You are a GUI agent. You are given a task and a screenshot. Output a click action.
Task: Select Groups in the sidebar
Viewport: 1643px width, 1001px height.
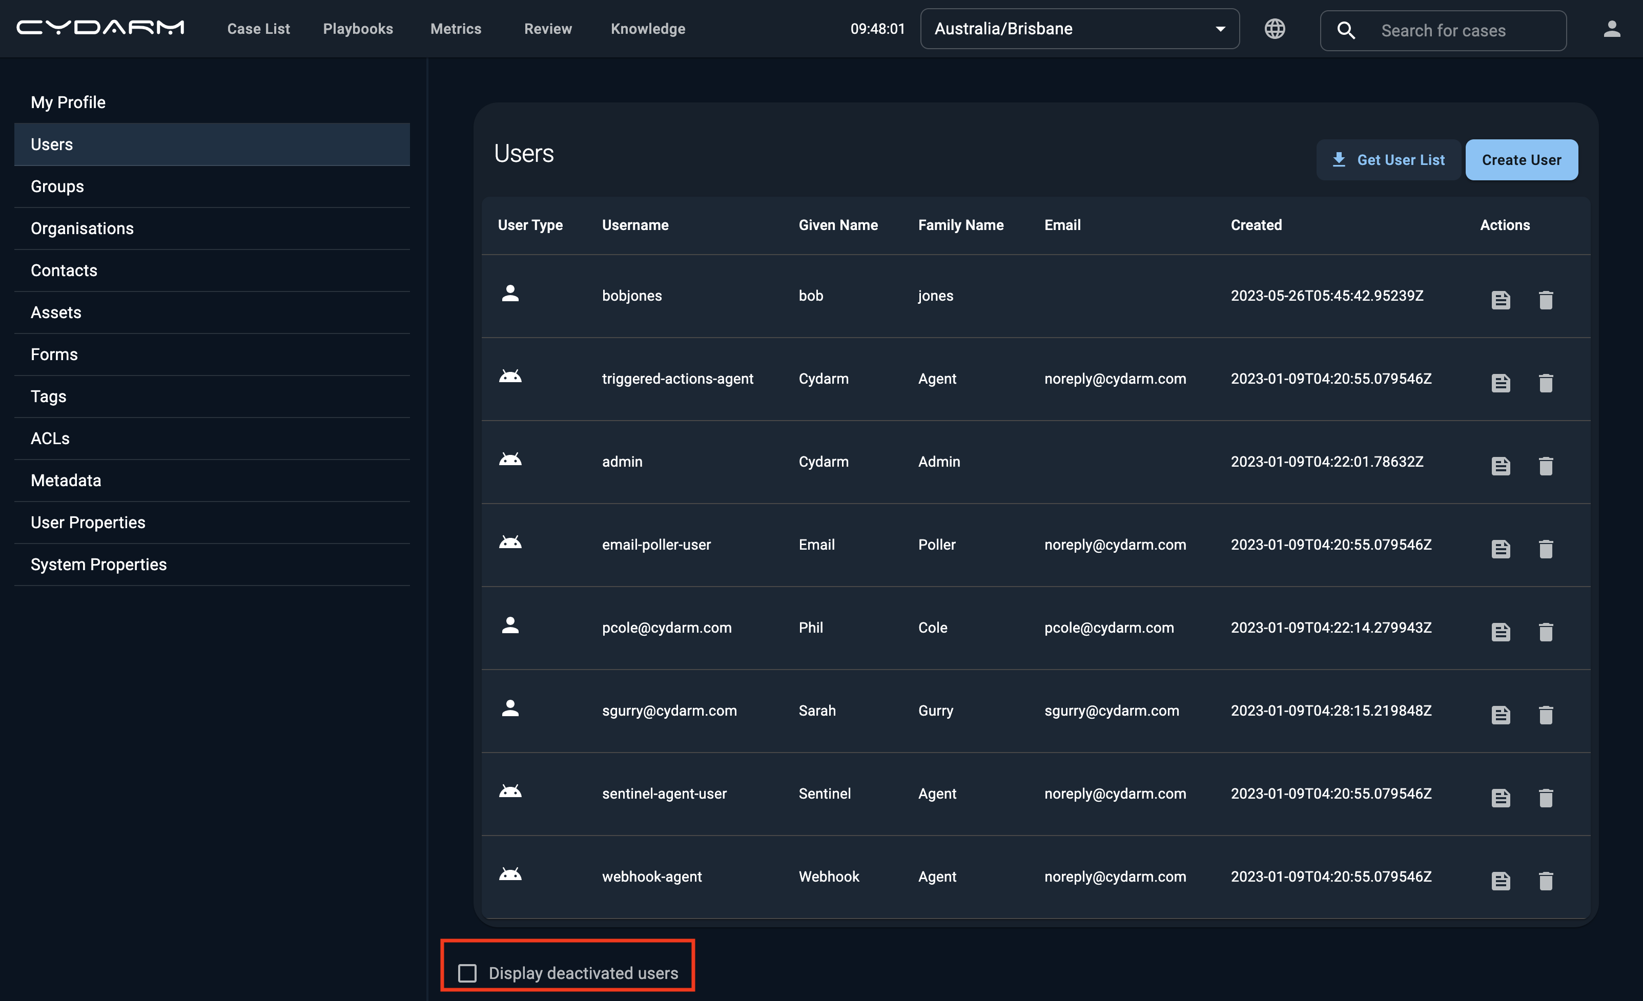coord(212,186)
